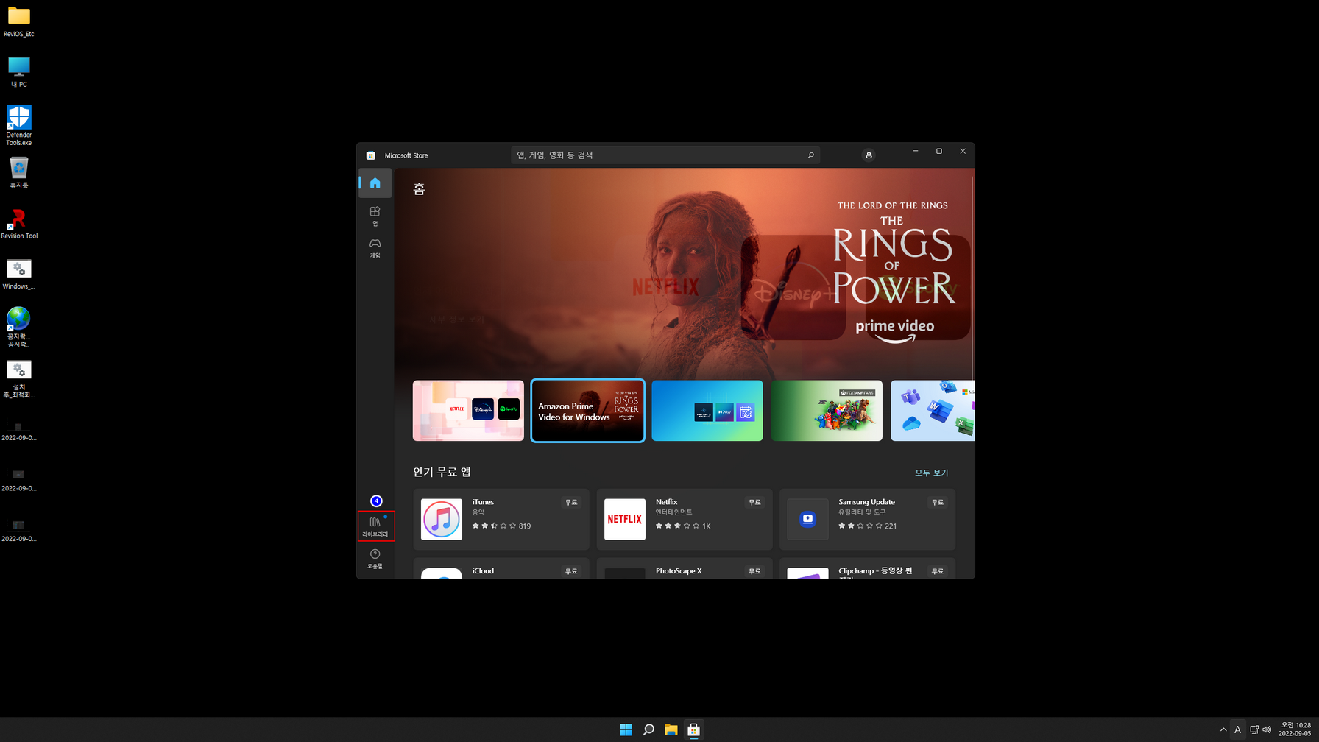The width and height of the screenshot is (1319, 742).
Task: Open the Clipchamp app title
Action: coord(875,571)
